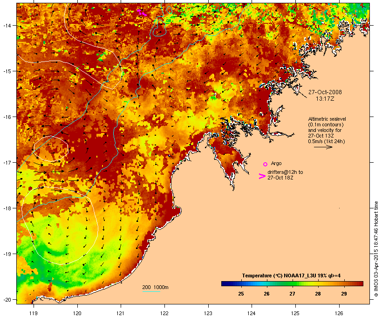Click the text 'and velocity for'
The image size is (382, 317).
(x=325, y=130)
